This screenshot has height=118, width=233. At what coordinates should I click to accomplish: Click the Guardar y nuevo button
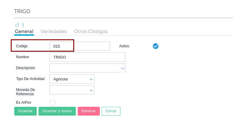pos(57,111)
